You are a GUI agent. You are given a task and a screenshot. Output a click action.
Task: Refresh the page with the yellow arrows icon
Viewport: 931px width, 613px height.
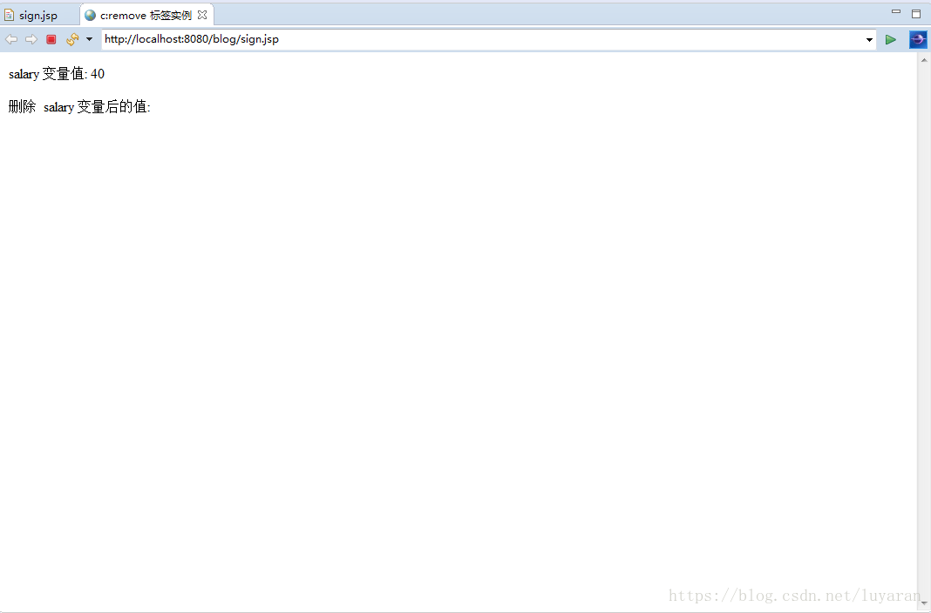pos(72,39)
